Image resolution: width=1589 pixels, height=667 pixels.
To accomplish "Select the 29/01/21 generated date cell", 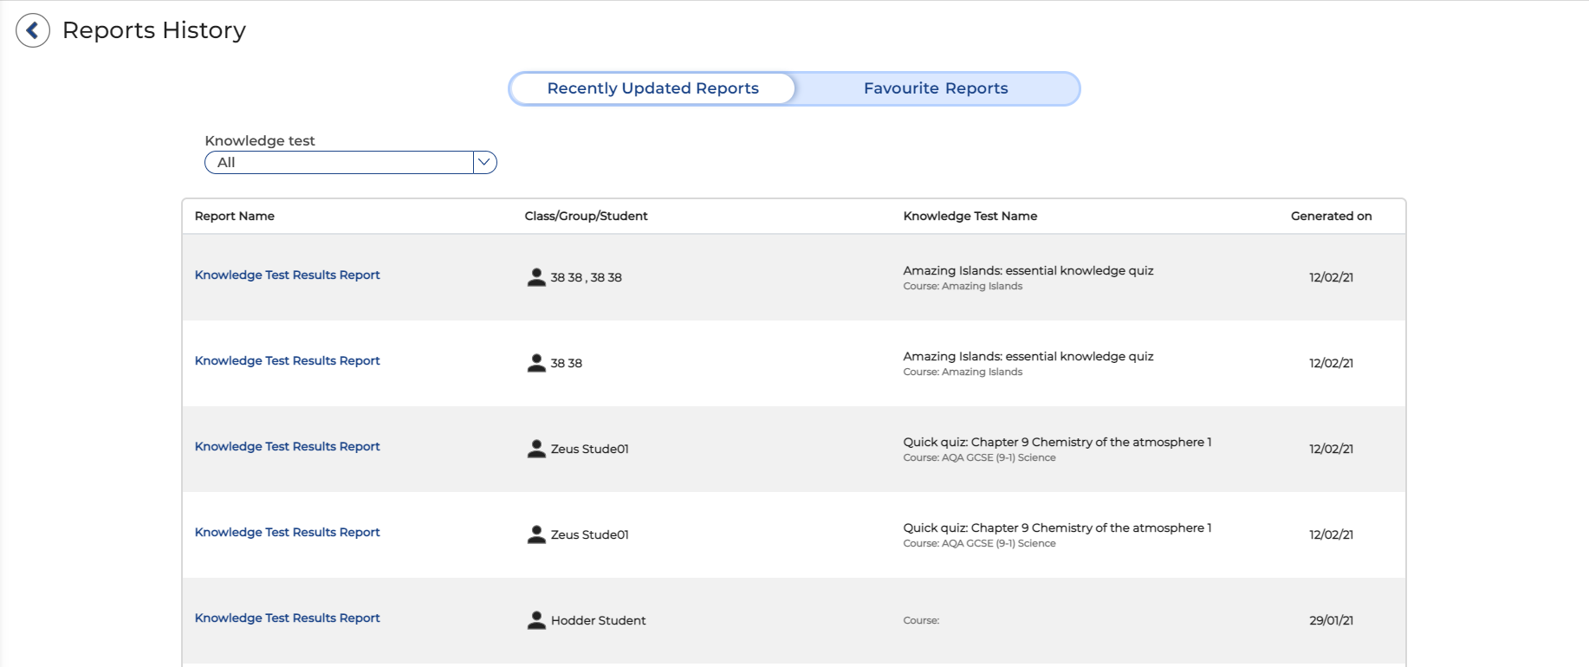I will [1331, 620].
